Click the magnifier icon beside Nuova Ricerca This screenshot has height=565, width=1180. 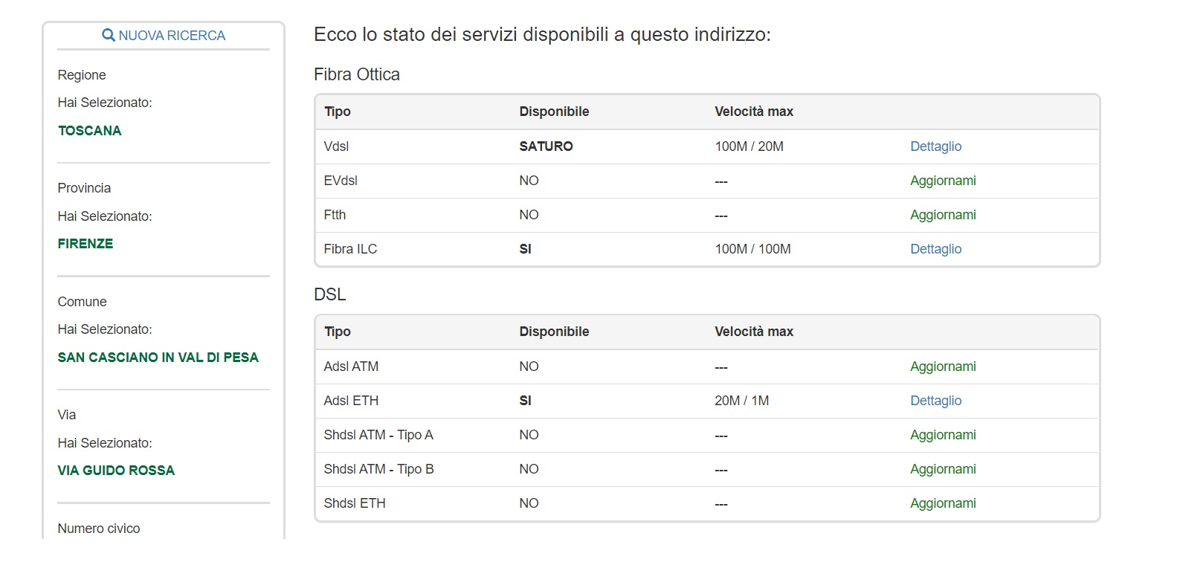click(x=109, y=35)
